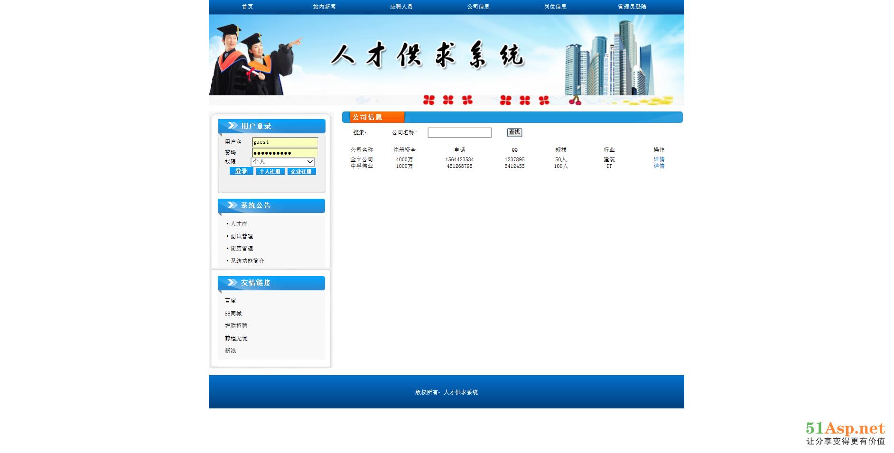Click the 用户名 username field
Image resolution: width=894 pixels, height=453 pixels.
(285, 142)
